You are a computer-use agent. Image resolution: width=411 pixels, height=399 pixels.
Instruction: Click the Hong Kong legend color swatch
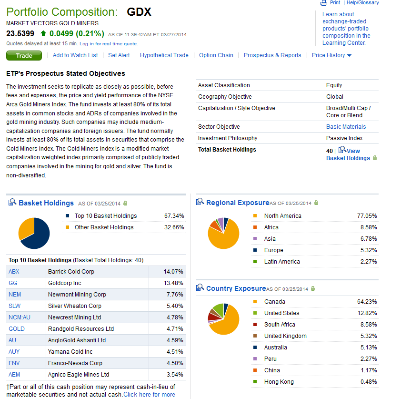(255, 381)
